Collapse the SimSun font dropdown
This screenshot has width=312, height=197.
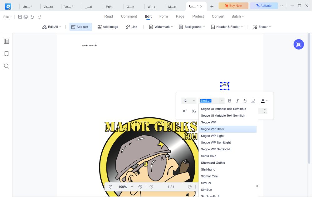point(222,101)
